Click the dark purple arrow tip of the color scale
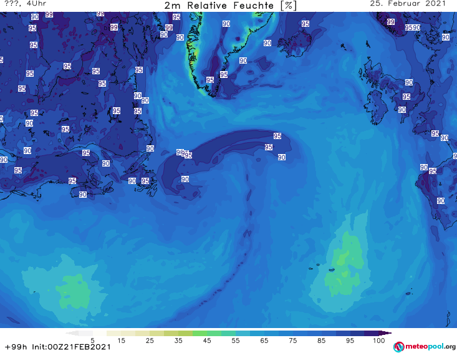 387,333
